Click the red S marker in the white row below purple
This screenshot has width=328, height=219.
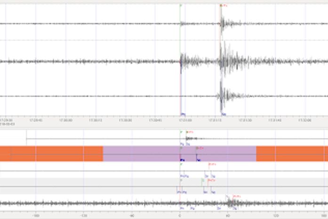[x=211, y=164]
